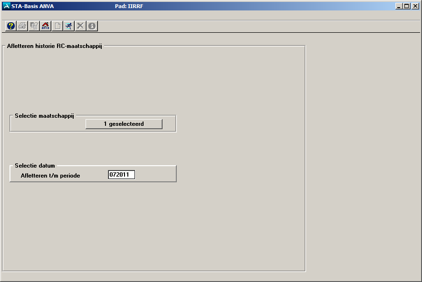Viewport: 422px width, 282px height.
Task: Click the copy documents toolbar icon
Action: tap(34, 26)
